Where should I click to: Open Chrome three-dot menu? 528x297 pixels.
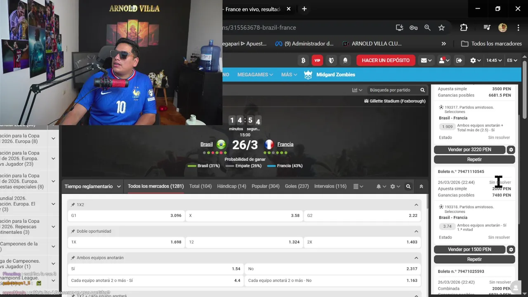(x=518, y=28)
